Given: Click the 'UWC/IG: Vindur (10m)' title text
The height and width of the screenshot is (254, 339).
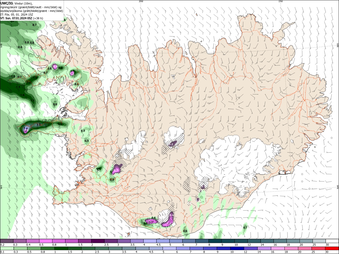Looking at the screenshot, I should click(x=16, y=3).
